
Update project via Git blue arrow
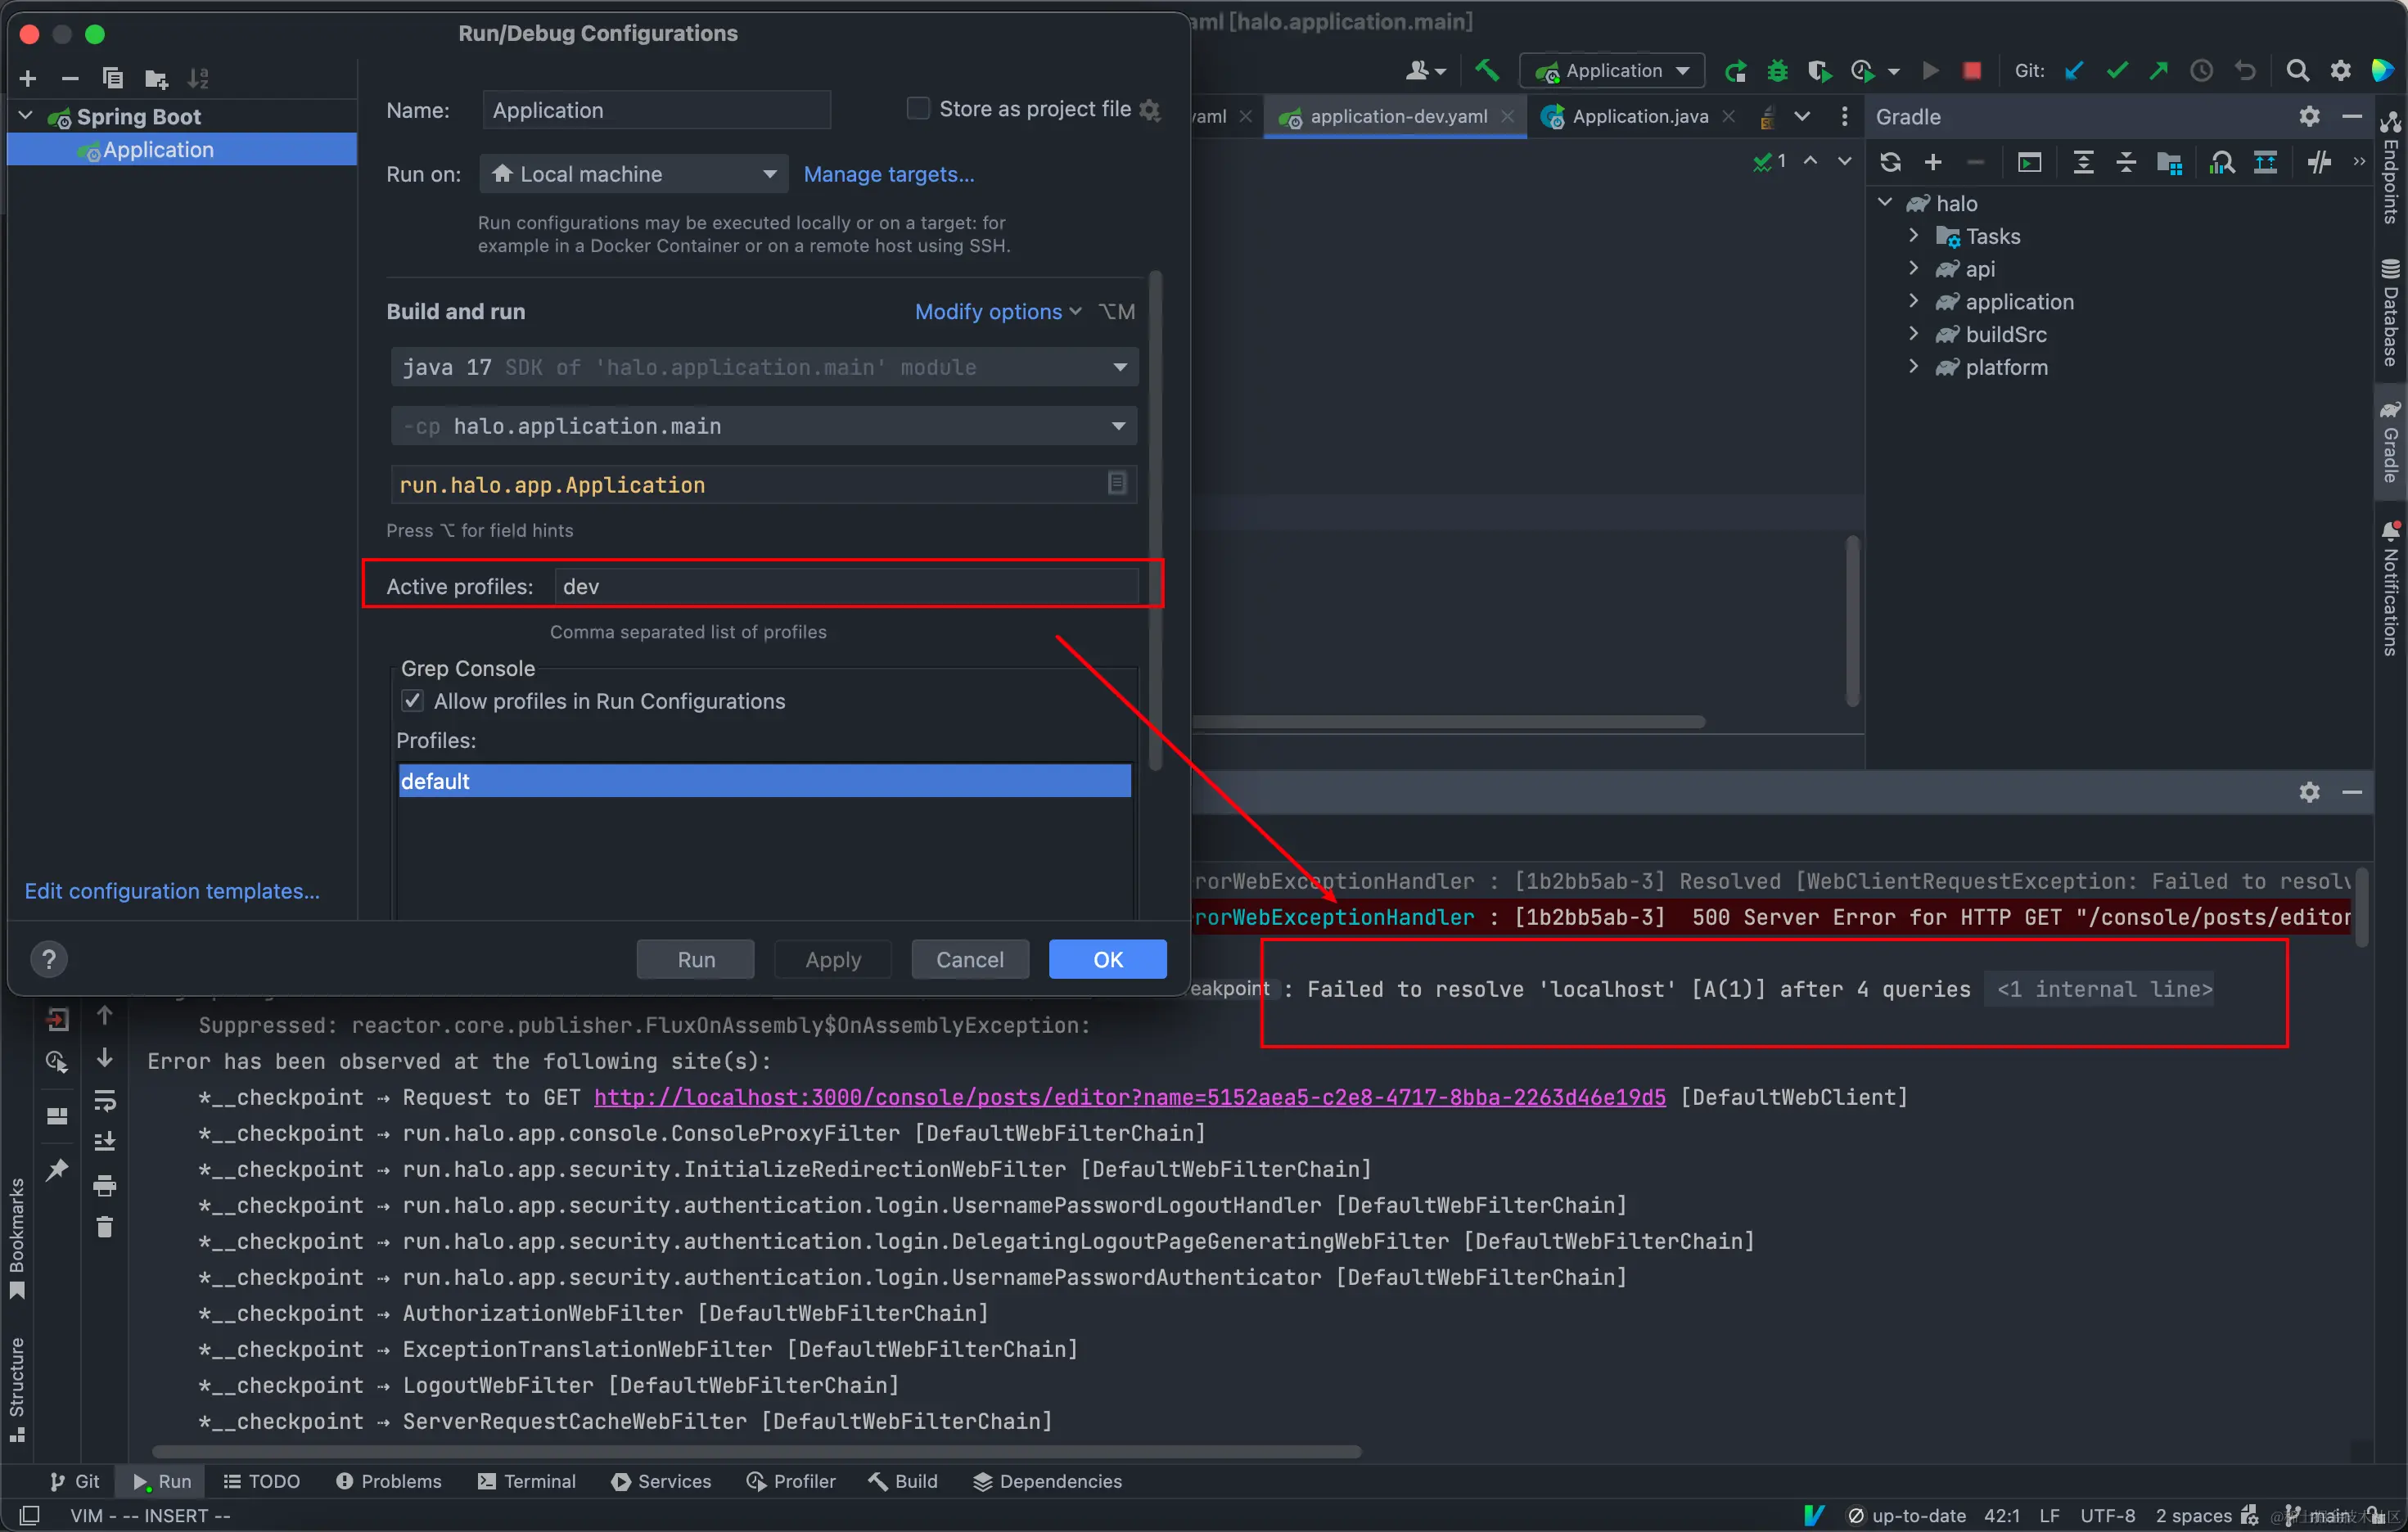(2075, 71)
